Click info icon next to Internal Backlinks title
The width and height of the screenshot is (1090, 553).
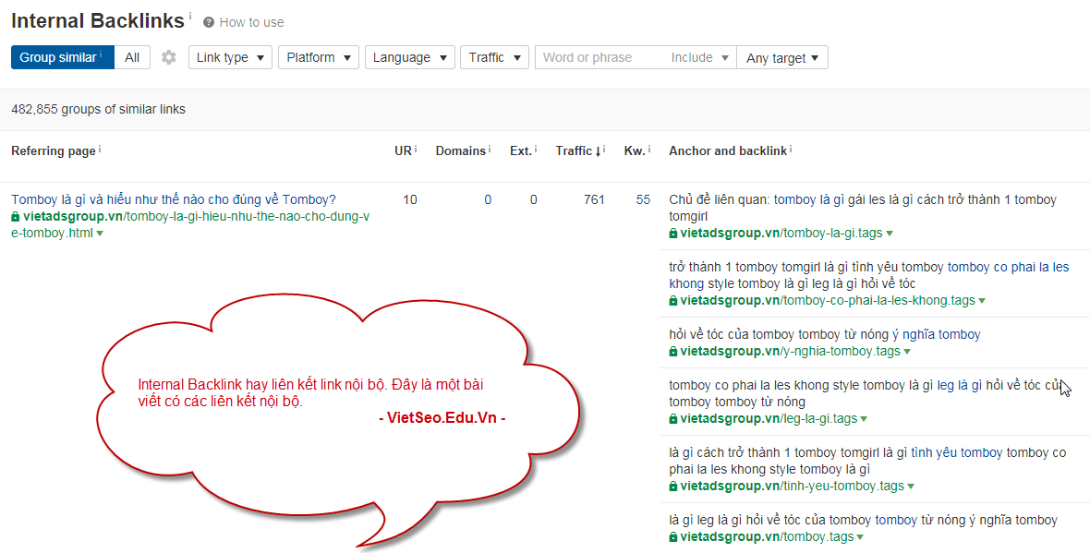pyautogui.click(x=190, y=16)
